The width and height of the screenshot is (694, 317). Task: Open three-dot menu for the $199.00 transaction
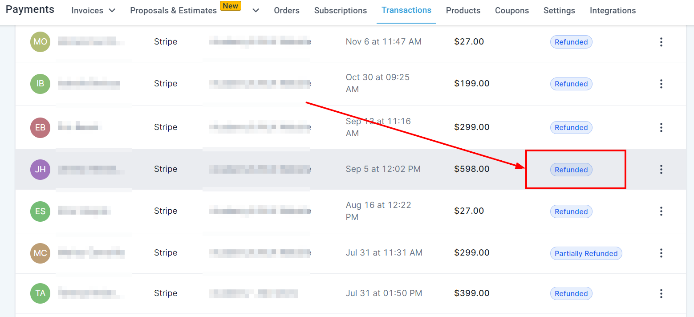(661, 84)
